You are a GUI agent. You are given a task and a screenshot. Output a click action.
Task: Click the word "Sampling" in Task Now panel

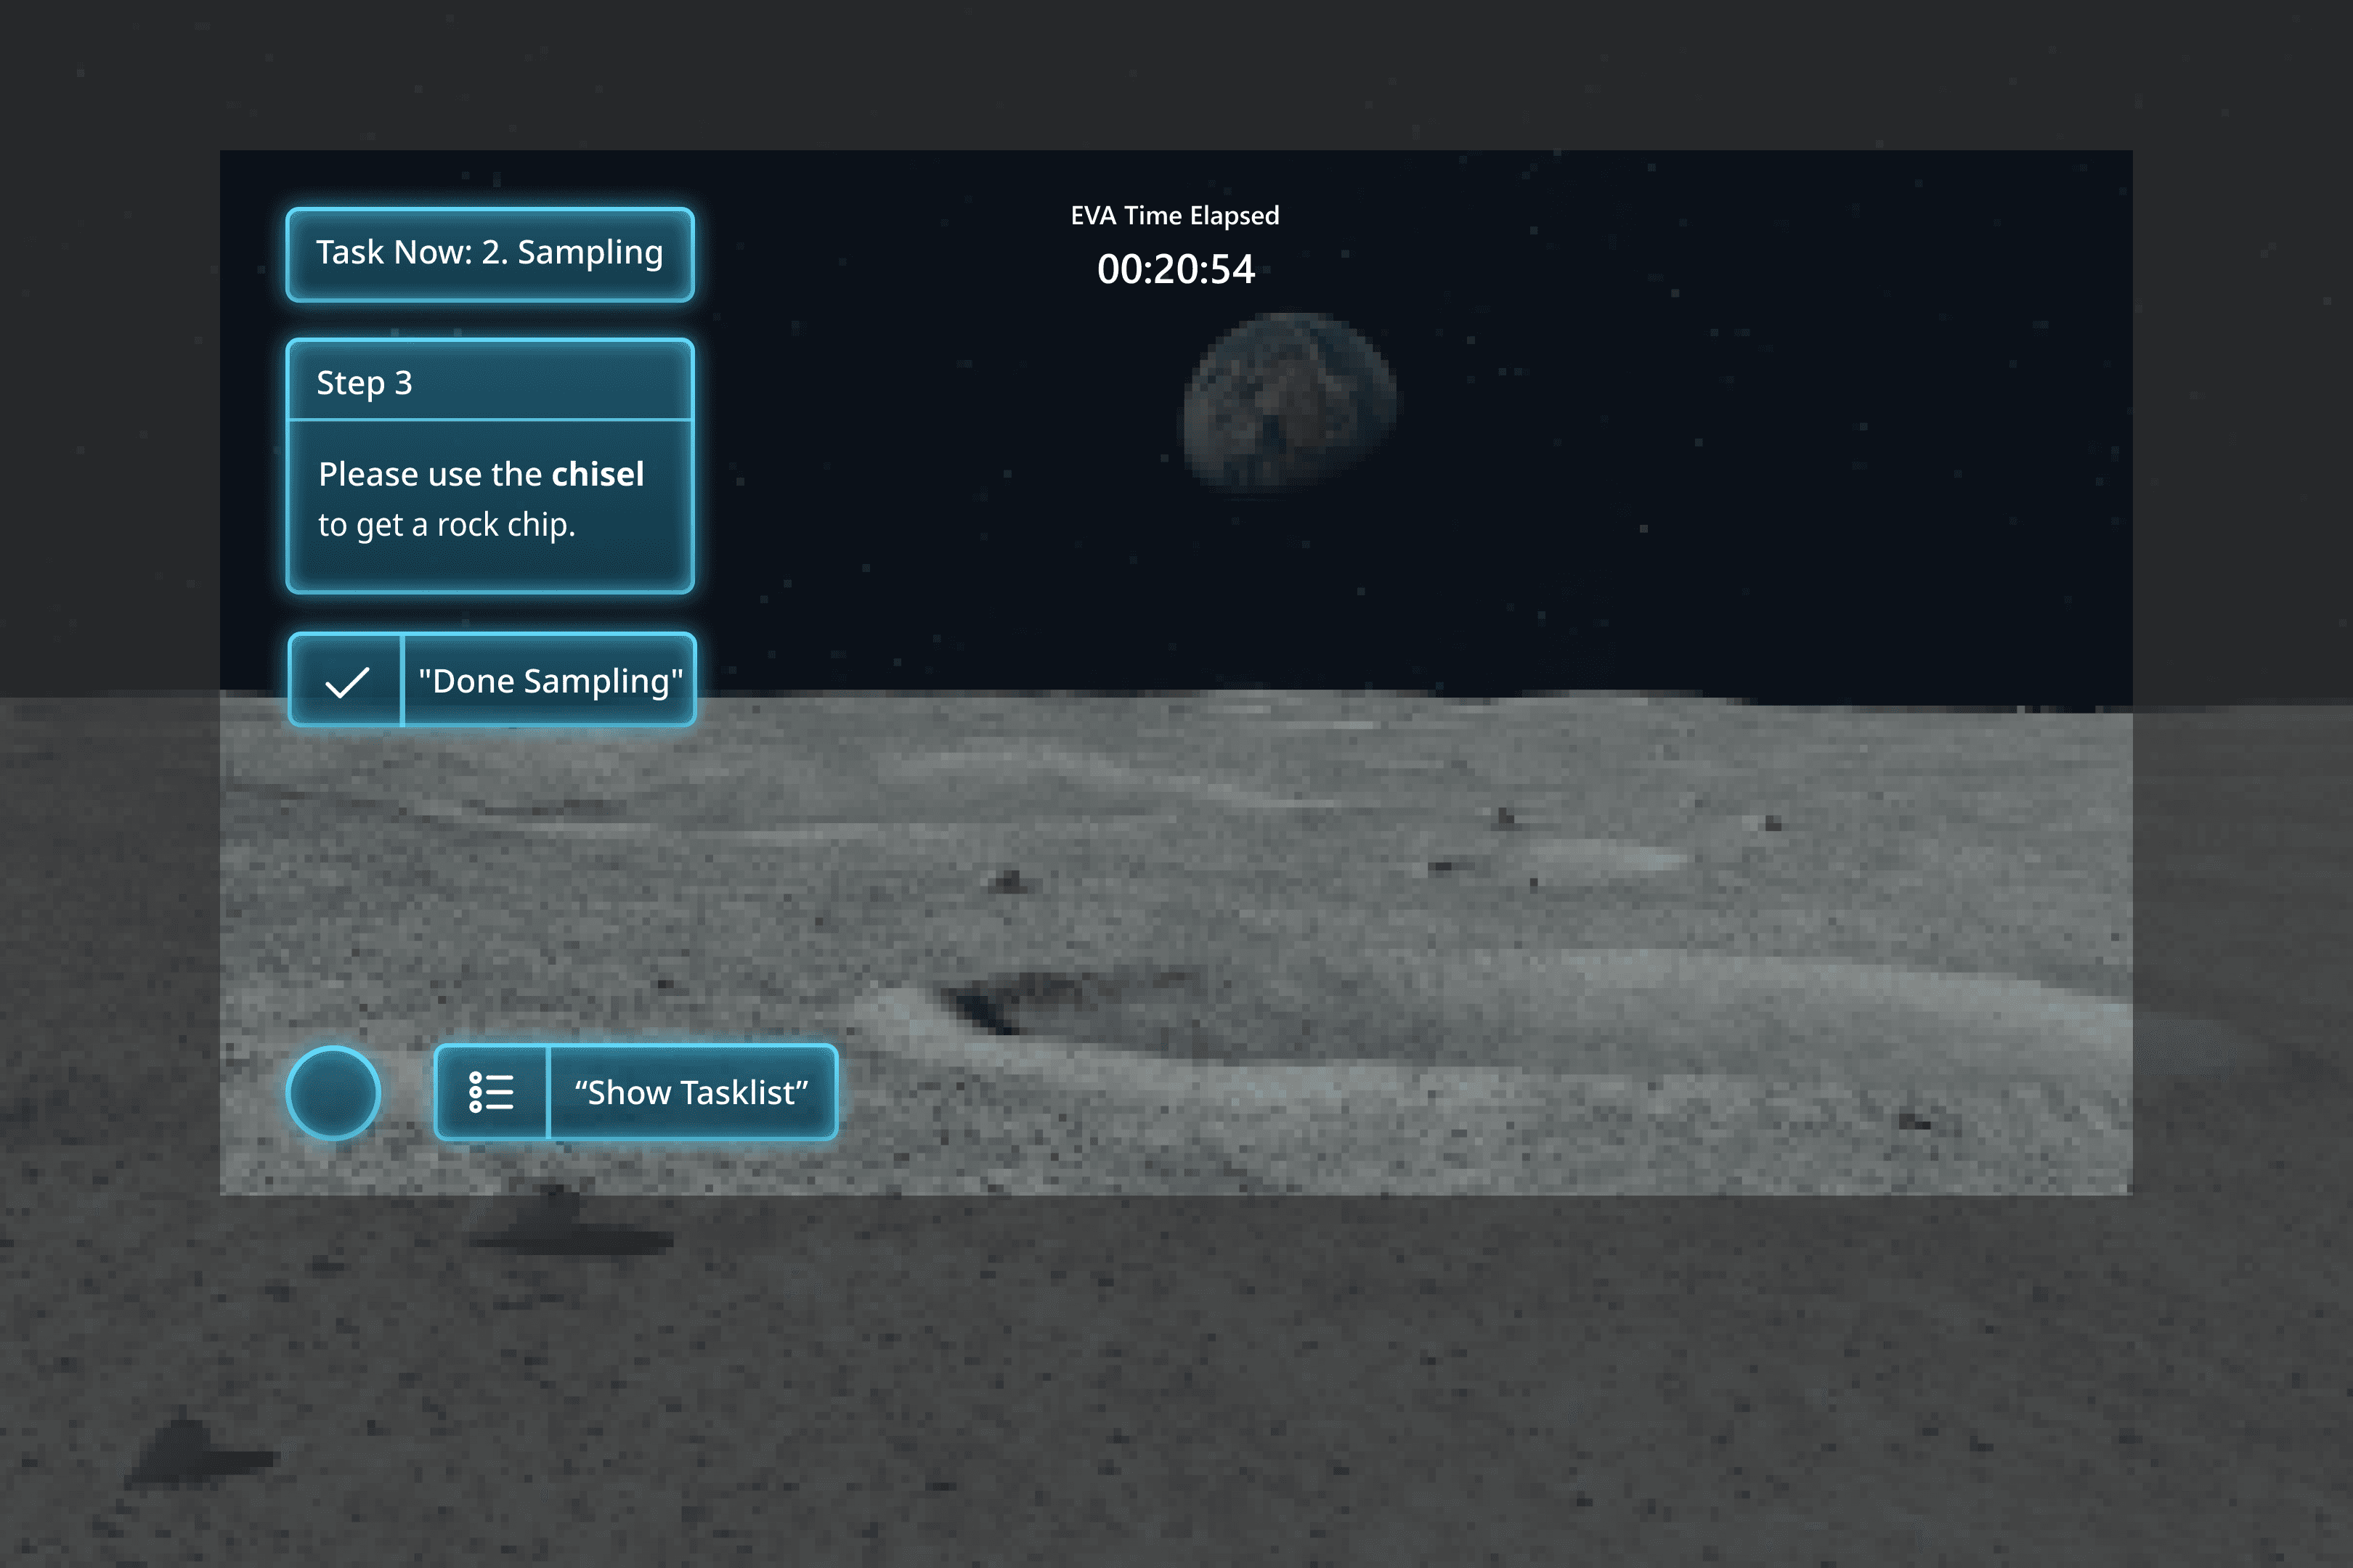pyautogui.click(x=589, y=253)
